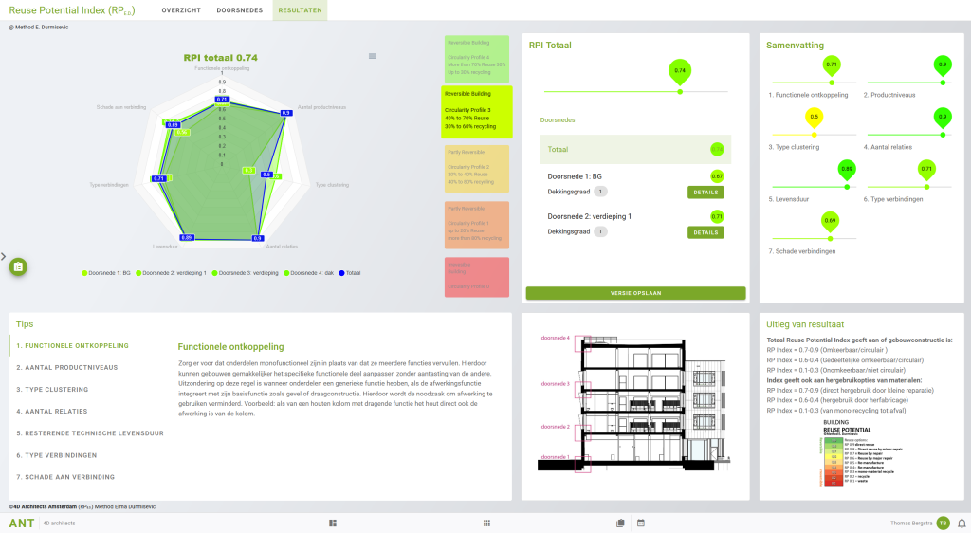Screen dimensions: 971x533
Task: Open the radar chart hamburger menu
Action: [x=372, y=56]
